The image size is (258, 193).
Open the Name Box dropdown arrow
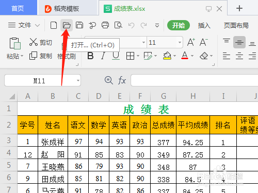coord(78,80)
